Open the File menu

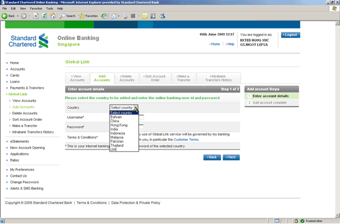coord(4,8)
